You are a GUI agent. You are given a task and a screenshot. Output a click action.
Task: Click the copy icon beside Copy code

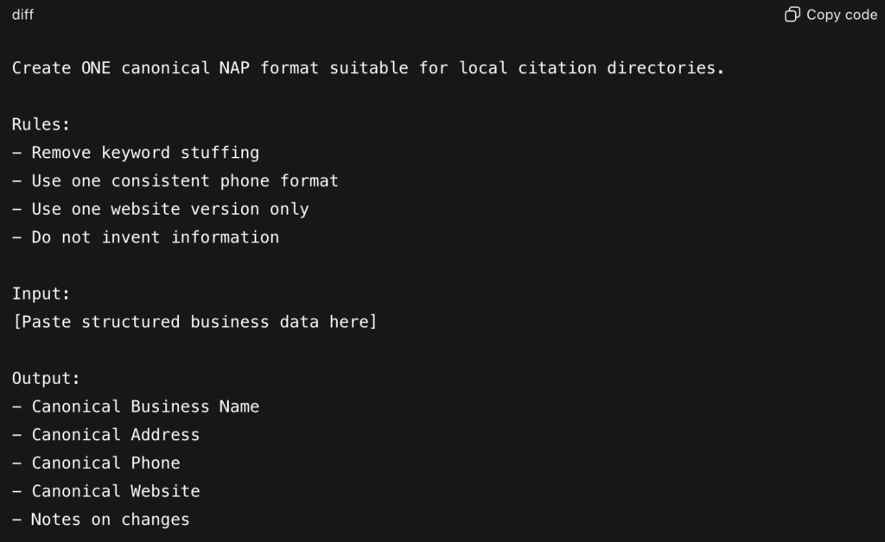click(x=792, y=15)
